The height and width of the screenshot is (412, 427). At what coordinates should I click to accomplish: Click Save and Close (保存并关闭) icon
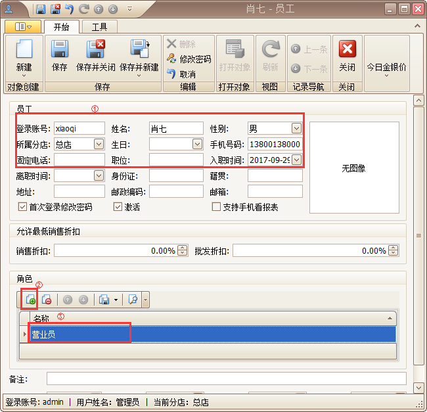pos(95,51)
